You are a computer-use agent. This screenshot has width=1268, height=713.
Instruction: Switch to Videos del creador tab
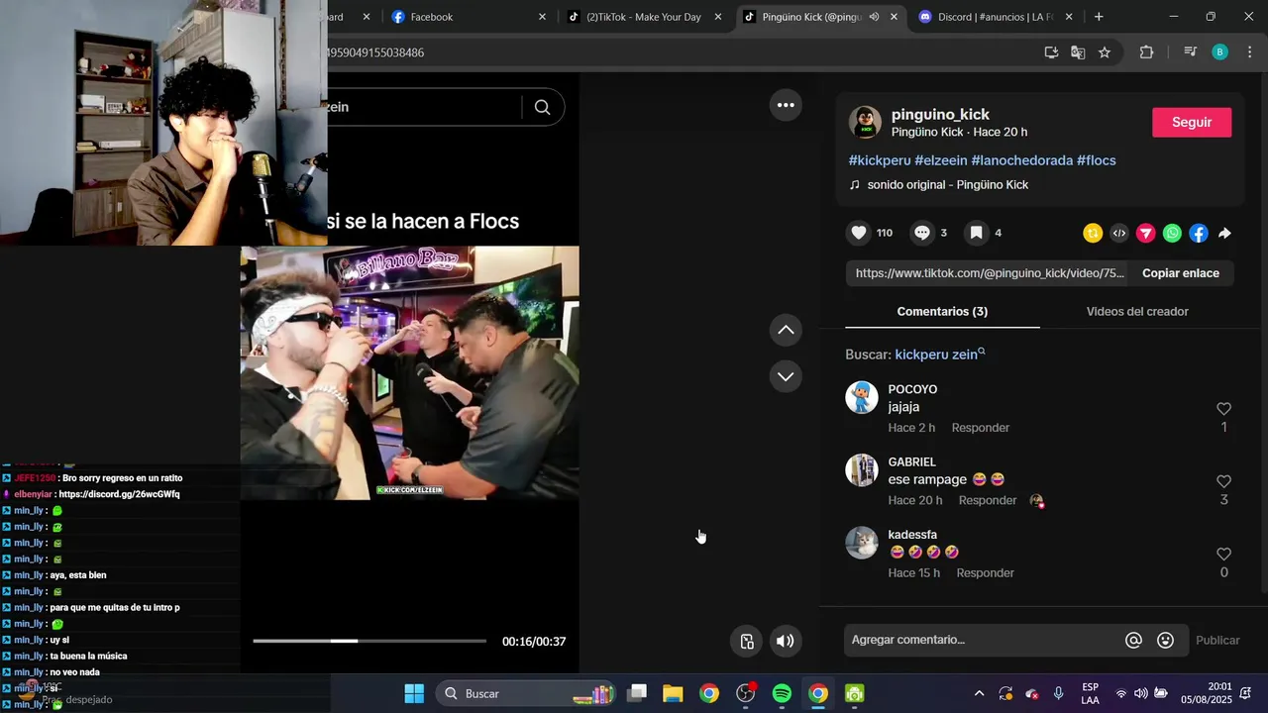[x=1137, y=311]
